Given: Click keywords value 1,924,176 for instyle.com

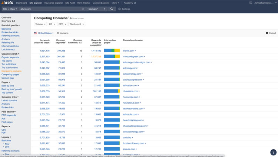Looking at the screenshot, I should tap(45, 51).
